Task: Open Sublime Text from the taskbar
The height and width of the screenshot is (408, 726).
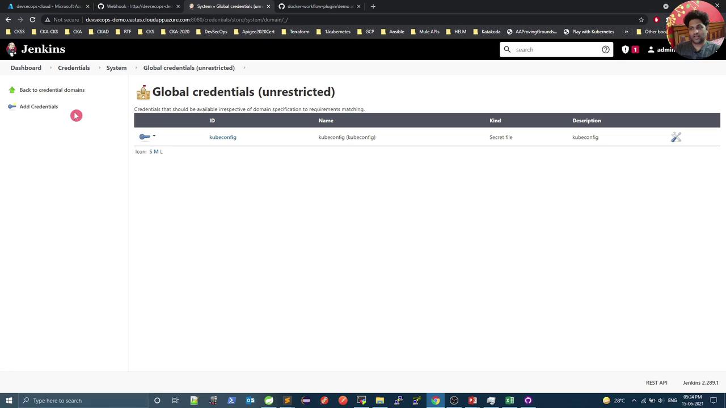Action: pyautogui.click(x=287, y=401)
